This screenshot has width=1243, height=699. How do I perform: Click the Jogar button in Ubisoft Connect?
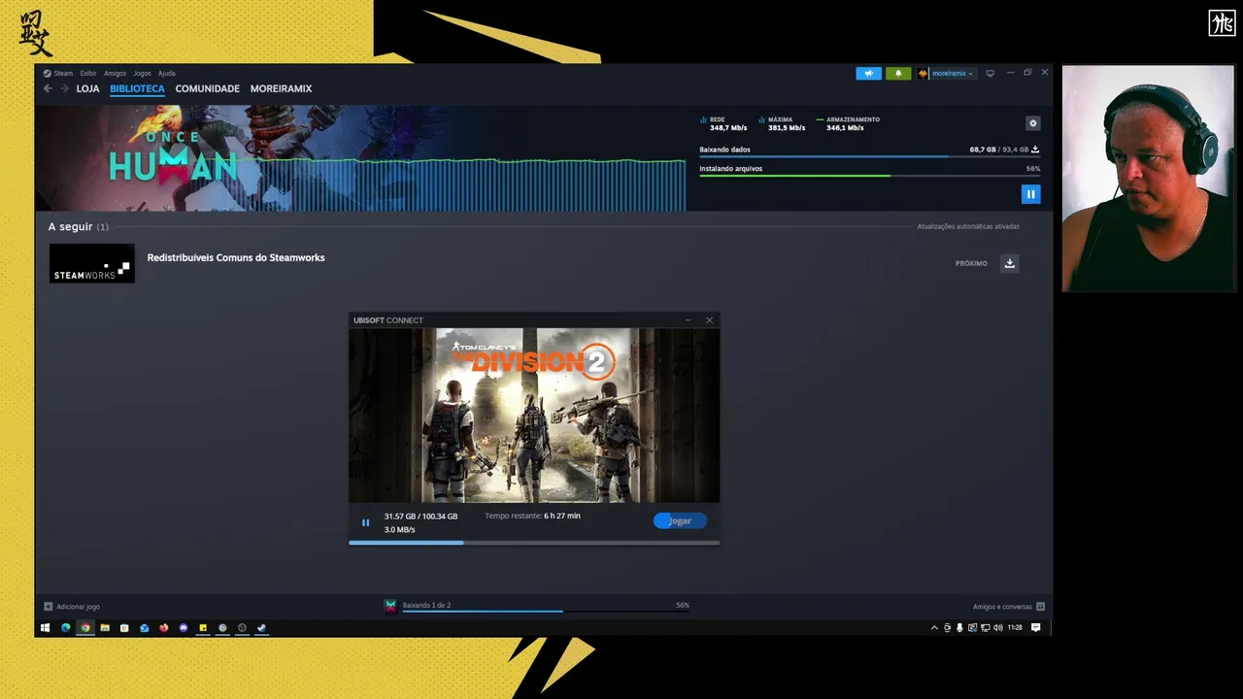pos(680,520)
